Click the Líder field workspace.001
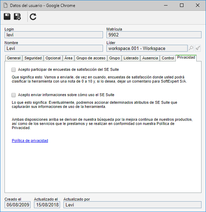Viewport: 206px width, 212px height. coord(147,48)
